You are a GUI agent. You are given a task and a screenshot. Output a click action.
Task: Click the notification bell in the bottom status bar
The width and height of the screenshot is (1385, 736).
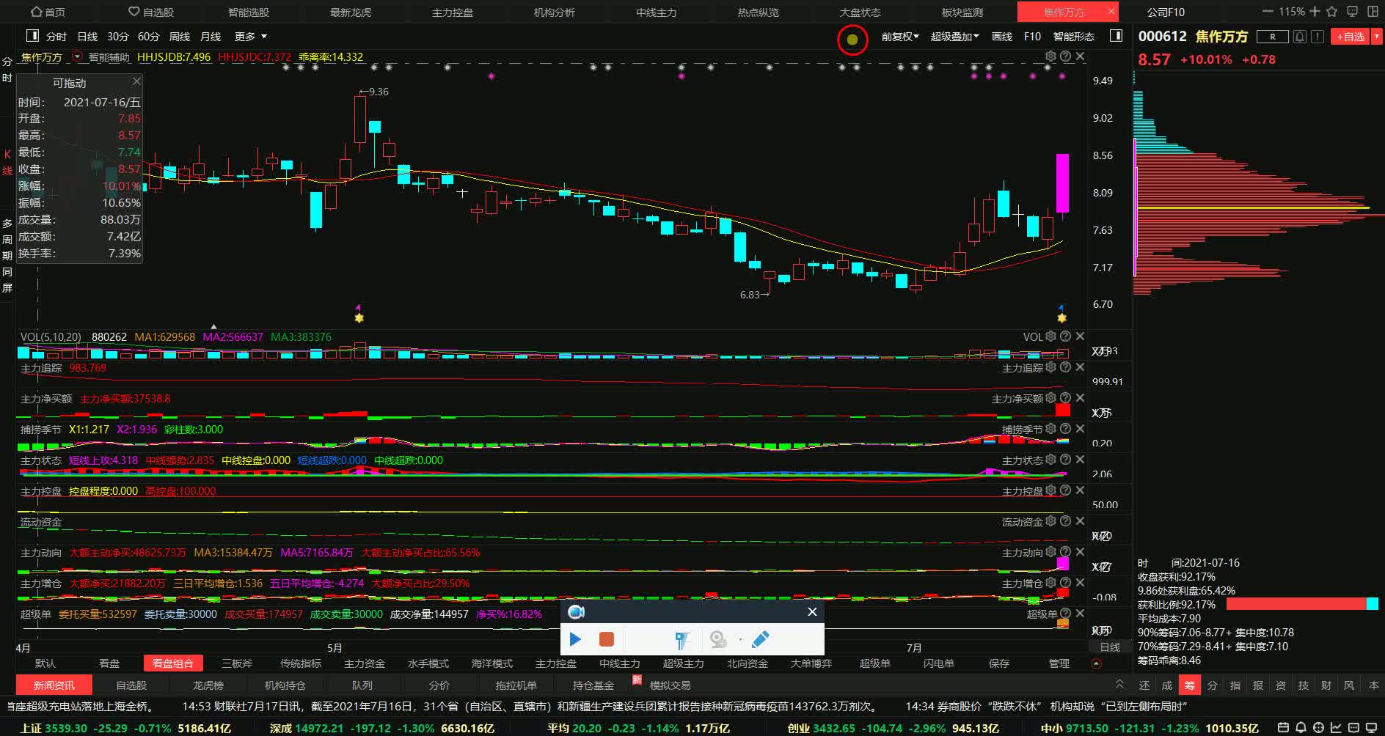coord(1301,728)
